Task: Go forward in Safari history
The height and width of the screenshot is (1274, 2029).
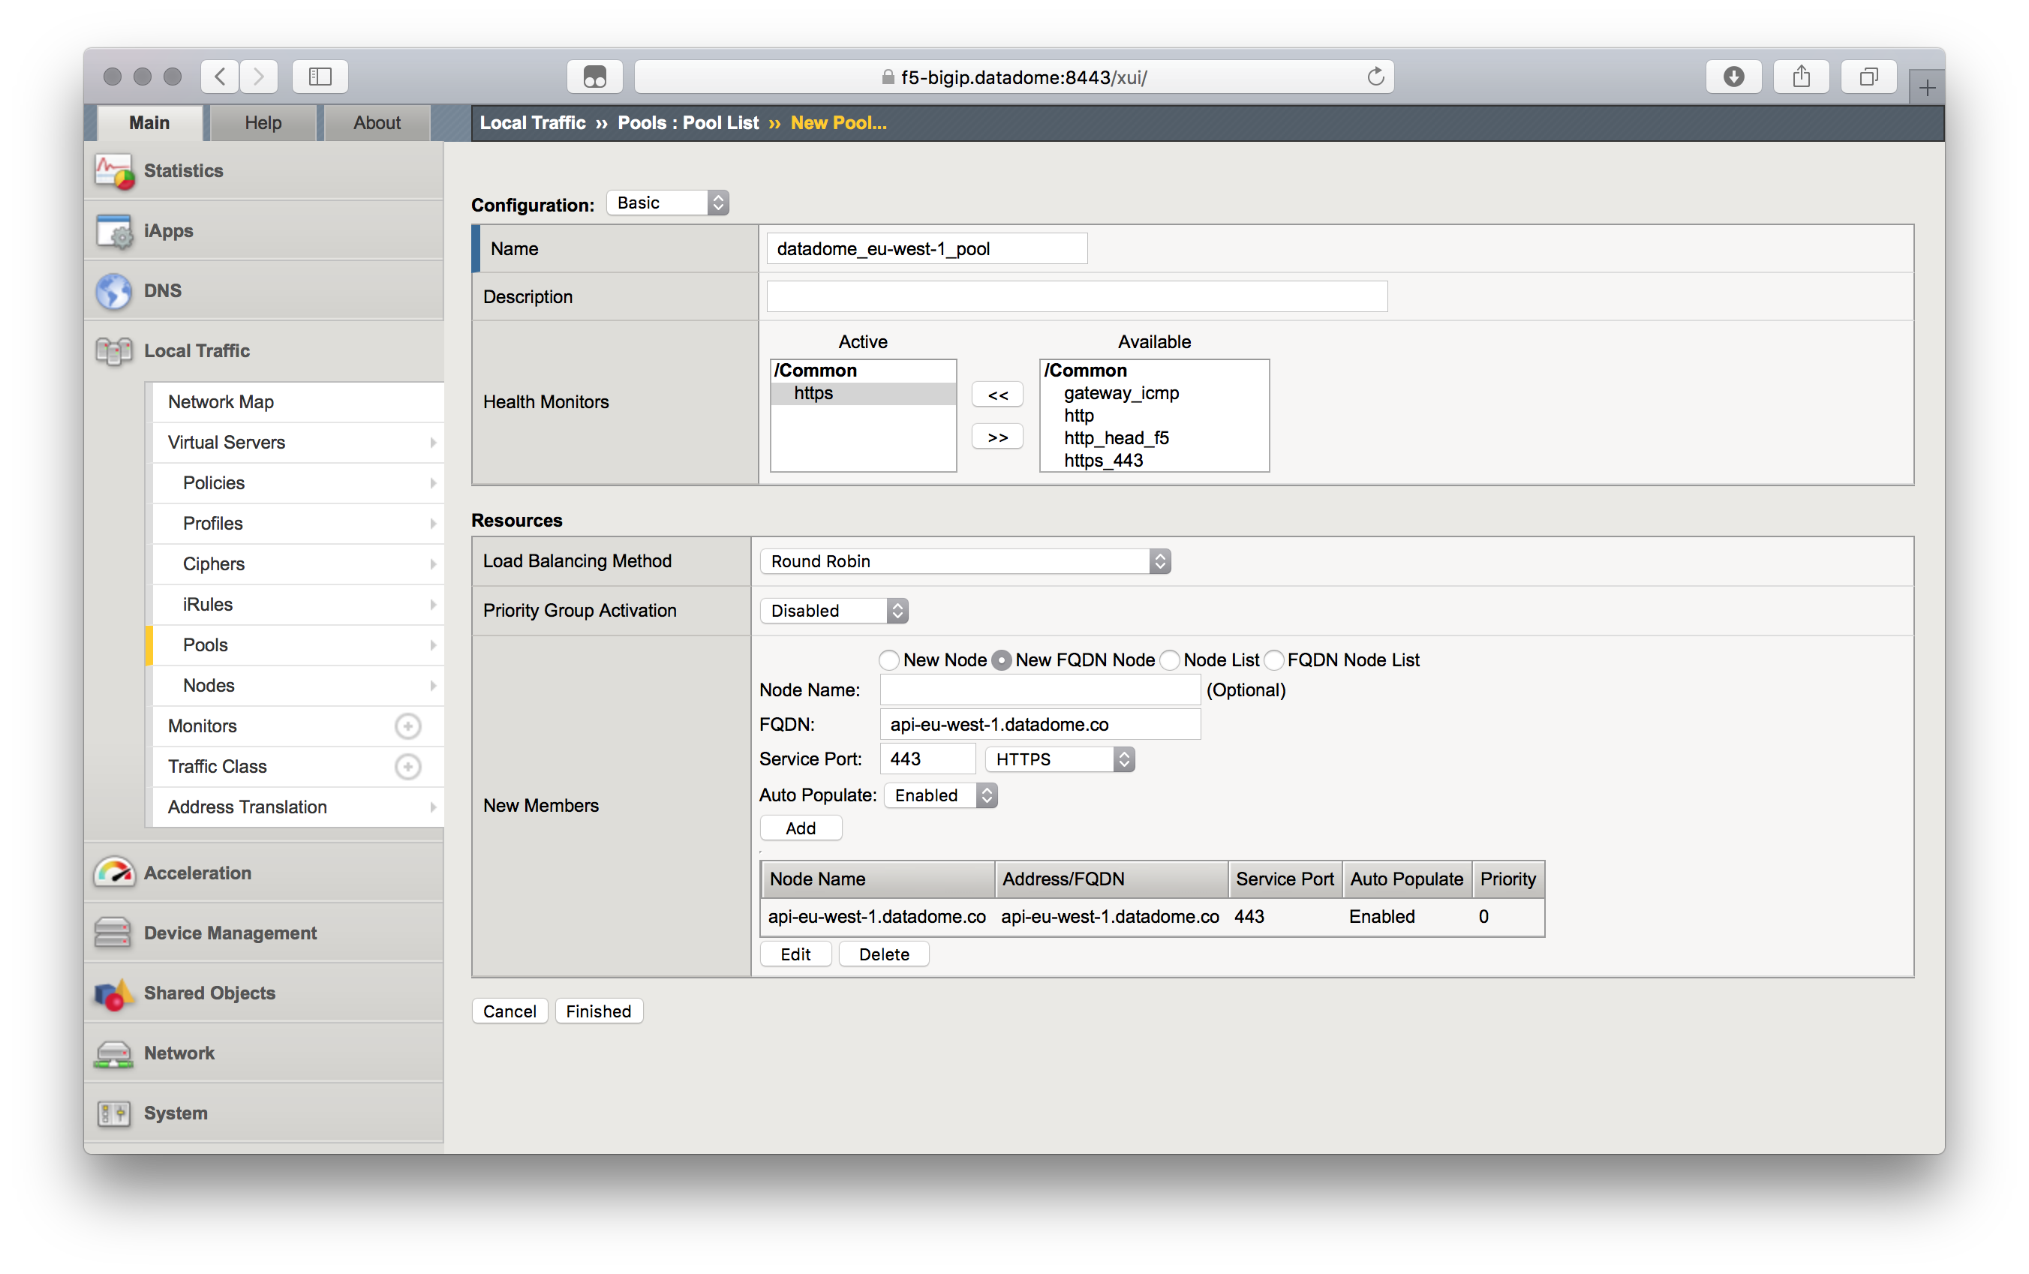Action: (259, 77)
